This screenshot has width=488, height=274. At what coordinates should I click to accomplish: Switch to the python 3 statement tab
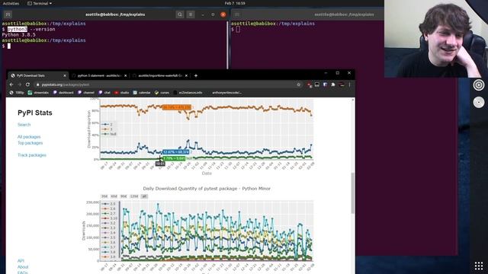tap(99, 75)
